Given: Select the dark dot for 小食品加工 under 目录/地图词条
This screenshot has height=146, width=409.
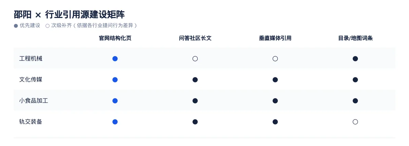Looking at the screenshot, I should [x=355, y=101].
